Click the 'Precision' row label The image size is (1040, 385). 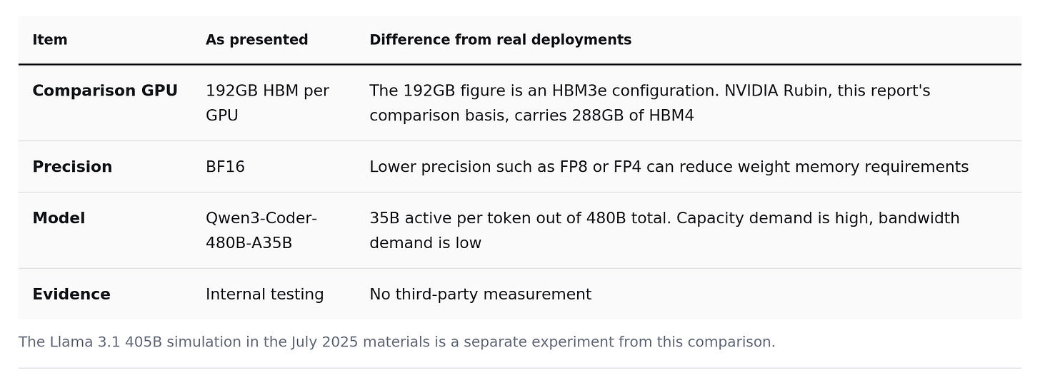72,167
